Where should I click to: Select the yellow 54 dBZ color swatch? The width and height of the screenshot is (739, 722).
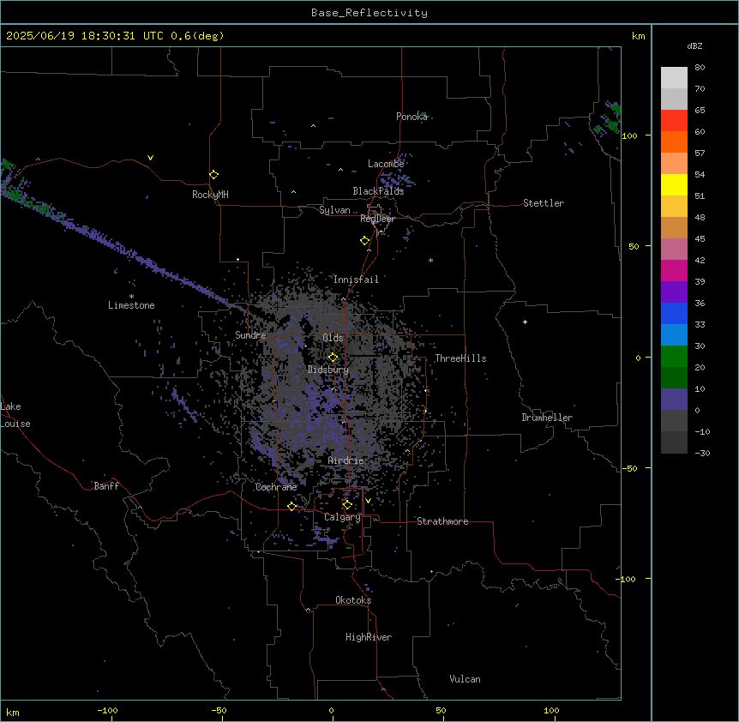pos(674,184)
